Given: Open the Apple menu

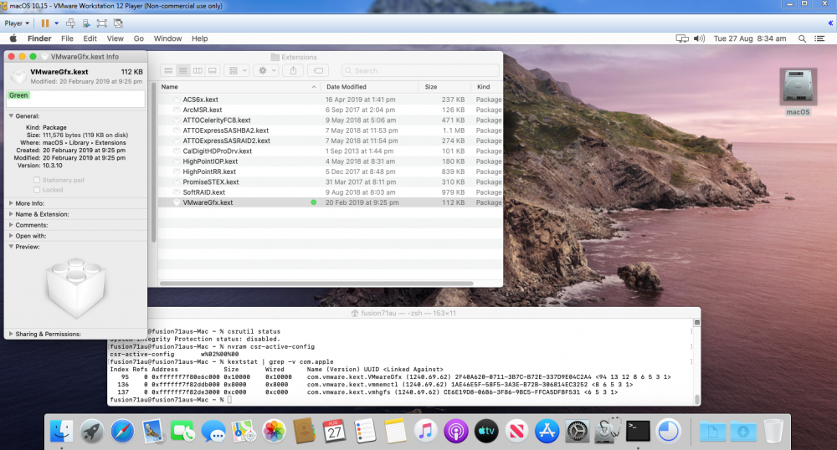Looking at the screenshot, I should pyautogui.click(x=13, y=38).
